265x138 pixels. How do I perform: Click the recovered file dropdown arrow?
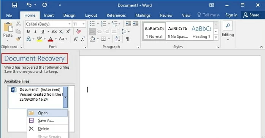pos(65,97)
